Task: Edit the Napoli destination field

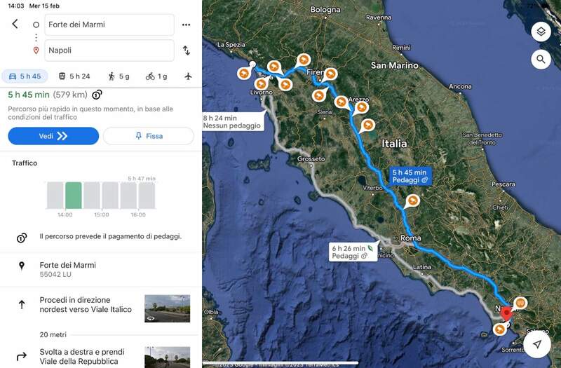Action: [109, 50]
